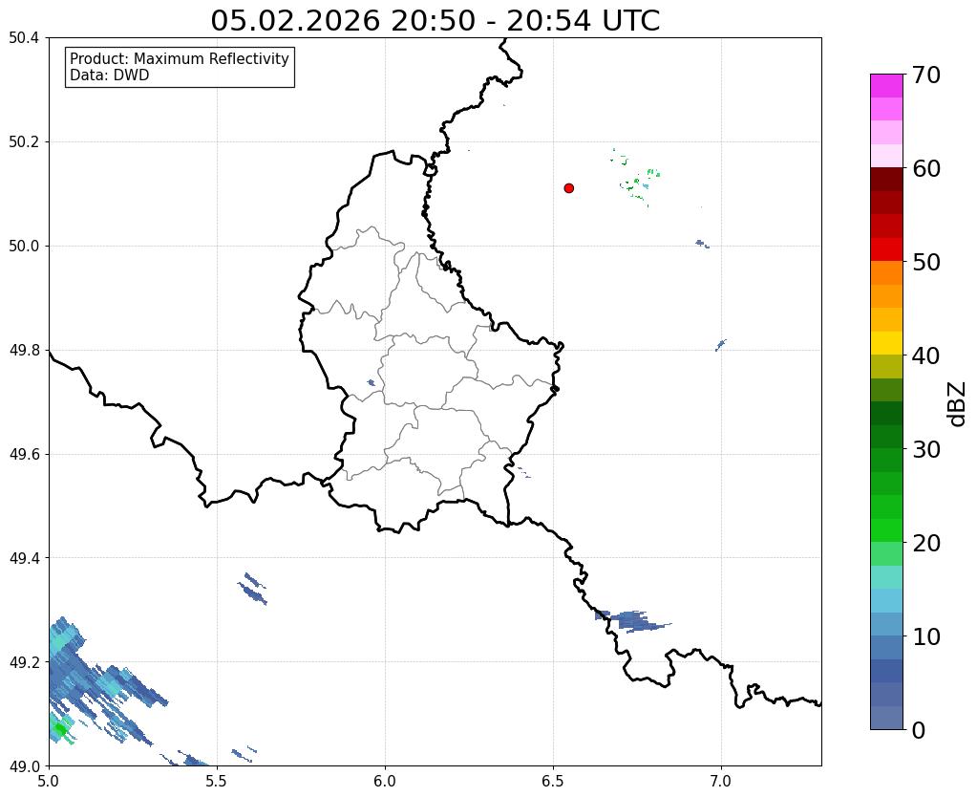Click the colorbar label "0"
This screenshot has height=797, width=977.
[919, 730]
